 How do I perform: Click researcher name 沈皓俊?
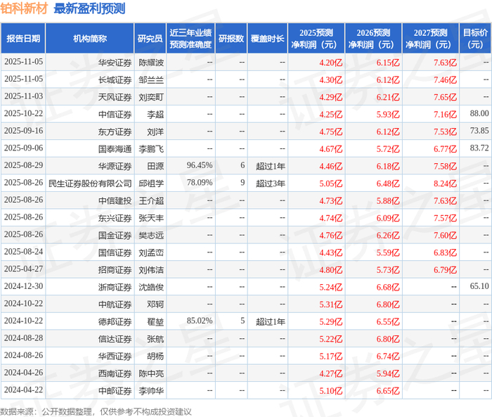coord(151,288)
